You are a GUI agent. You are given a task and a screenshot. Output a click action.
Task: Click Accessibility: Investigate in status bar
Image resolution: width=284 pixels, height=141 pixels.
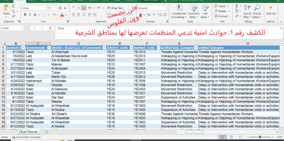(x=26, y=137)
